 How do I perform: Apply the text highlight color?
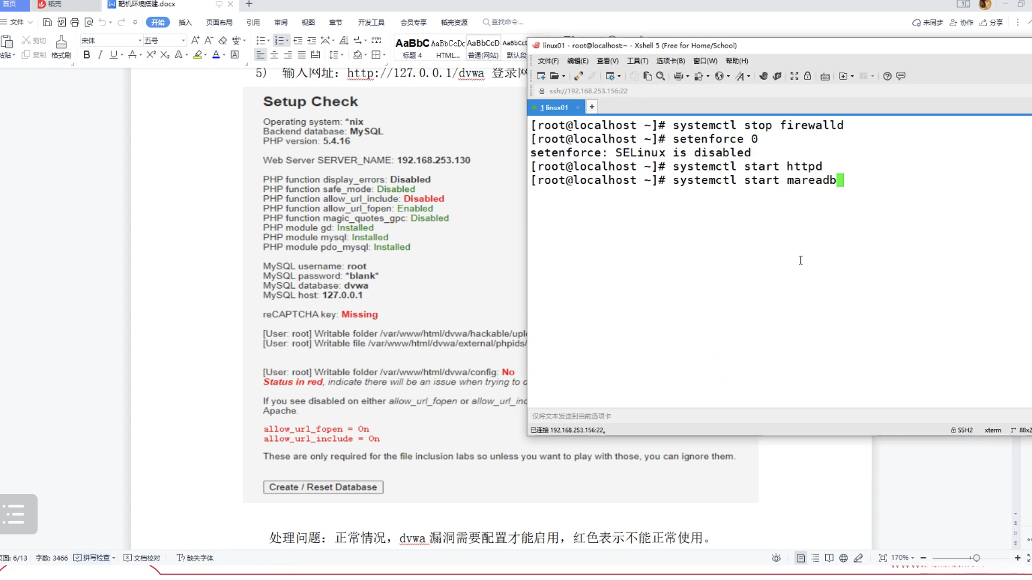point(198,55)
